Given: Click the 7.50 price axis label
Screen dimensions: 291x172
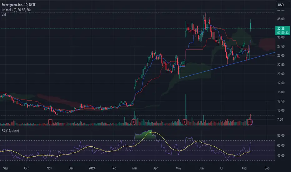Looking at the screenshot, I should click(x=280, y=119).
